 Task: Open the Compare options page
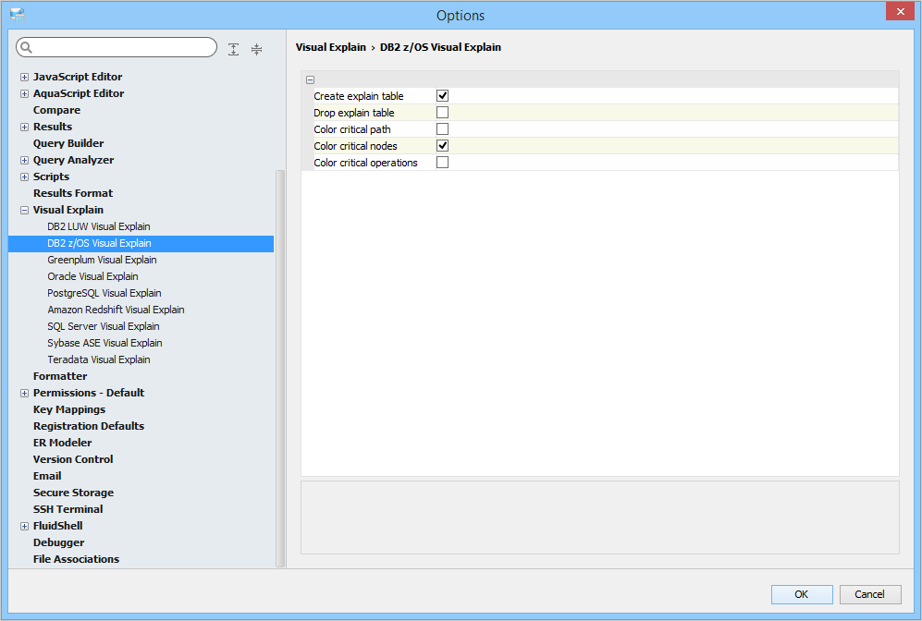click(56, 110)
